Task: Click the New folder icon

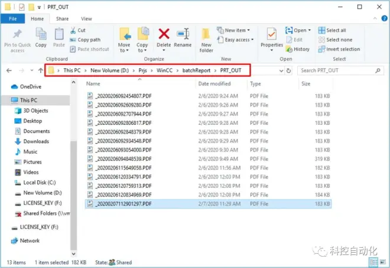Action: pyautogui.click(x=206, y=34)
